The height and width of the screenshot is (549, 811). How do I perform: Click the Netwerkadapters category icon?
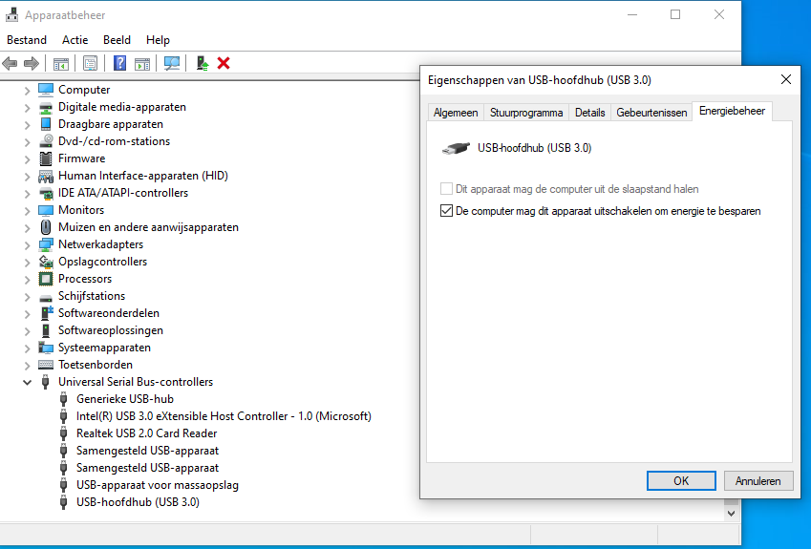point(46,244)
